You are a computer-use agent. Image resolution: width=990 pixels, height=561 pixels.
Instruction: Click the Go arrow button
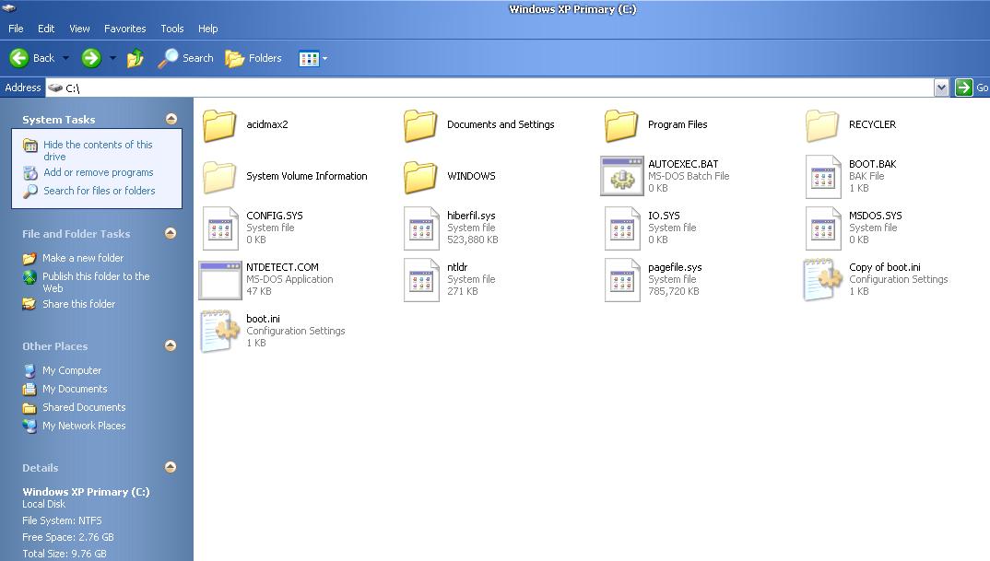[x=964, y=88]
